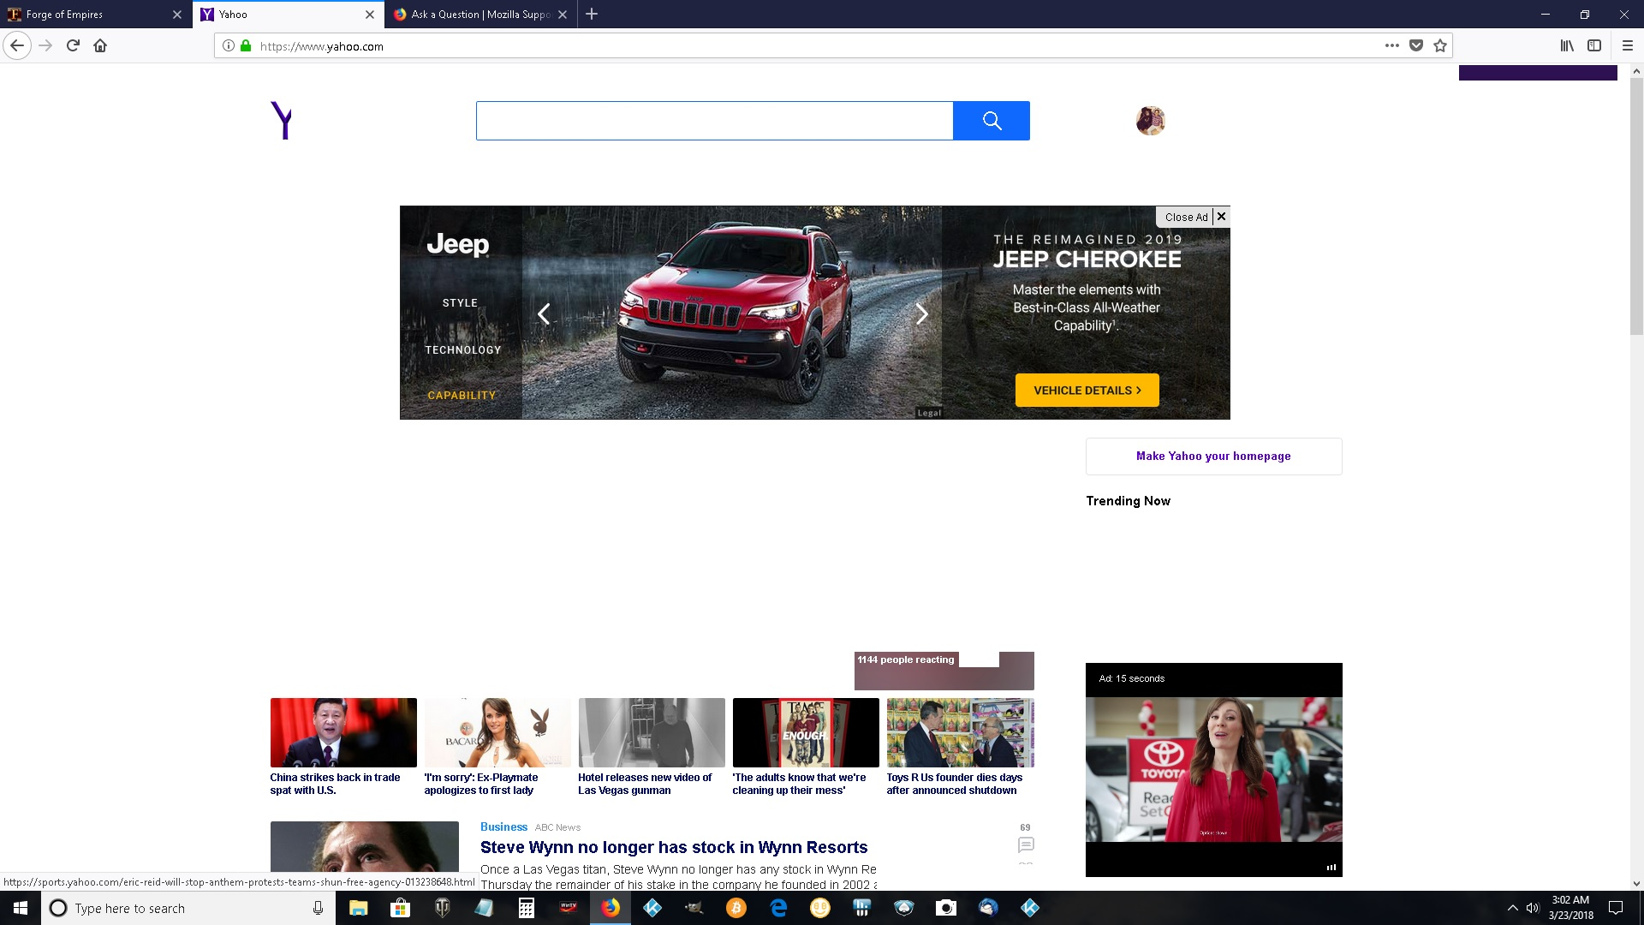Open Hotel releases new video story
The height and width of the screenshot is (925, 1644).
(x=645, y=784)
